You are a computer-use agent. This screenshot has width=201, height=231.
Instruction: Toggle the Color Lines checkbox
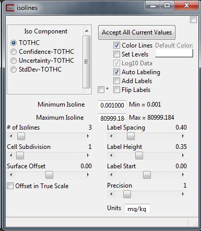tap(116, 45)
